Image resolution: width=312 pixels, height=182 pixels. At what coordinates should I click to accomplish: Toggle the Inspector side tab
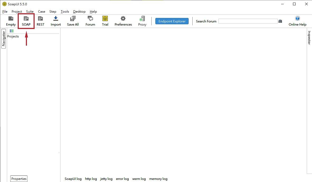coord(309,37)
